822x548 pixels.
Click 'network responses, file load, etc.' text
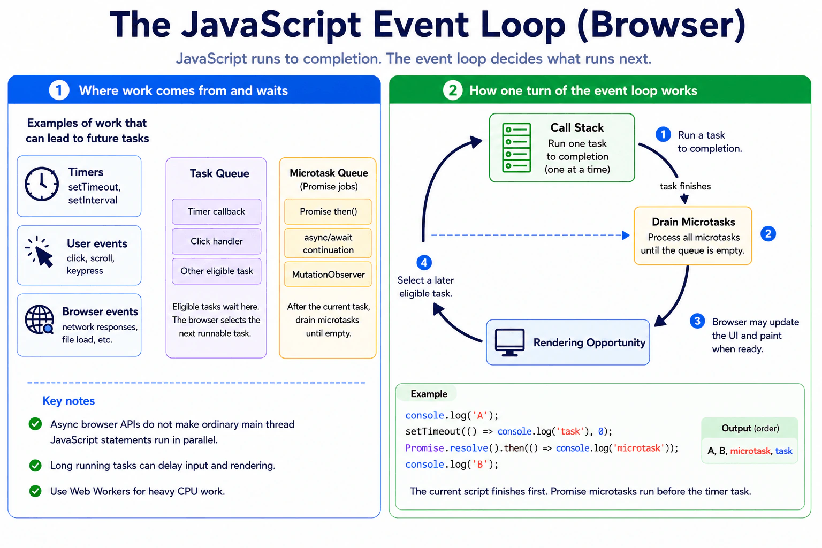100,333
